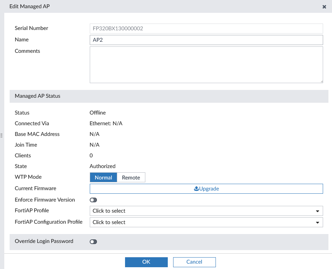Click the FortiAP Configuration Profile dropdown arrow
The width and height of the screenshot is (332, 269).
318,222
